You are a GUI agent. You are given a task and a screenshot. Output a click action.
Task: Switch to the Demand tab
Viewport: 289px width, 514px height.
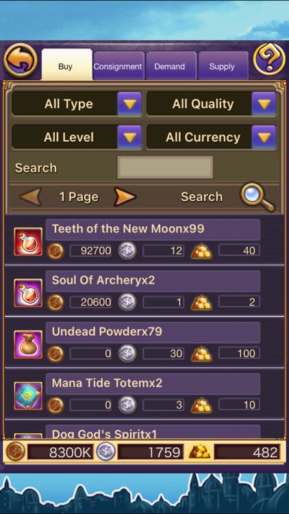[171, 66]
